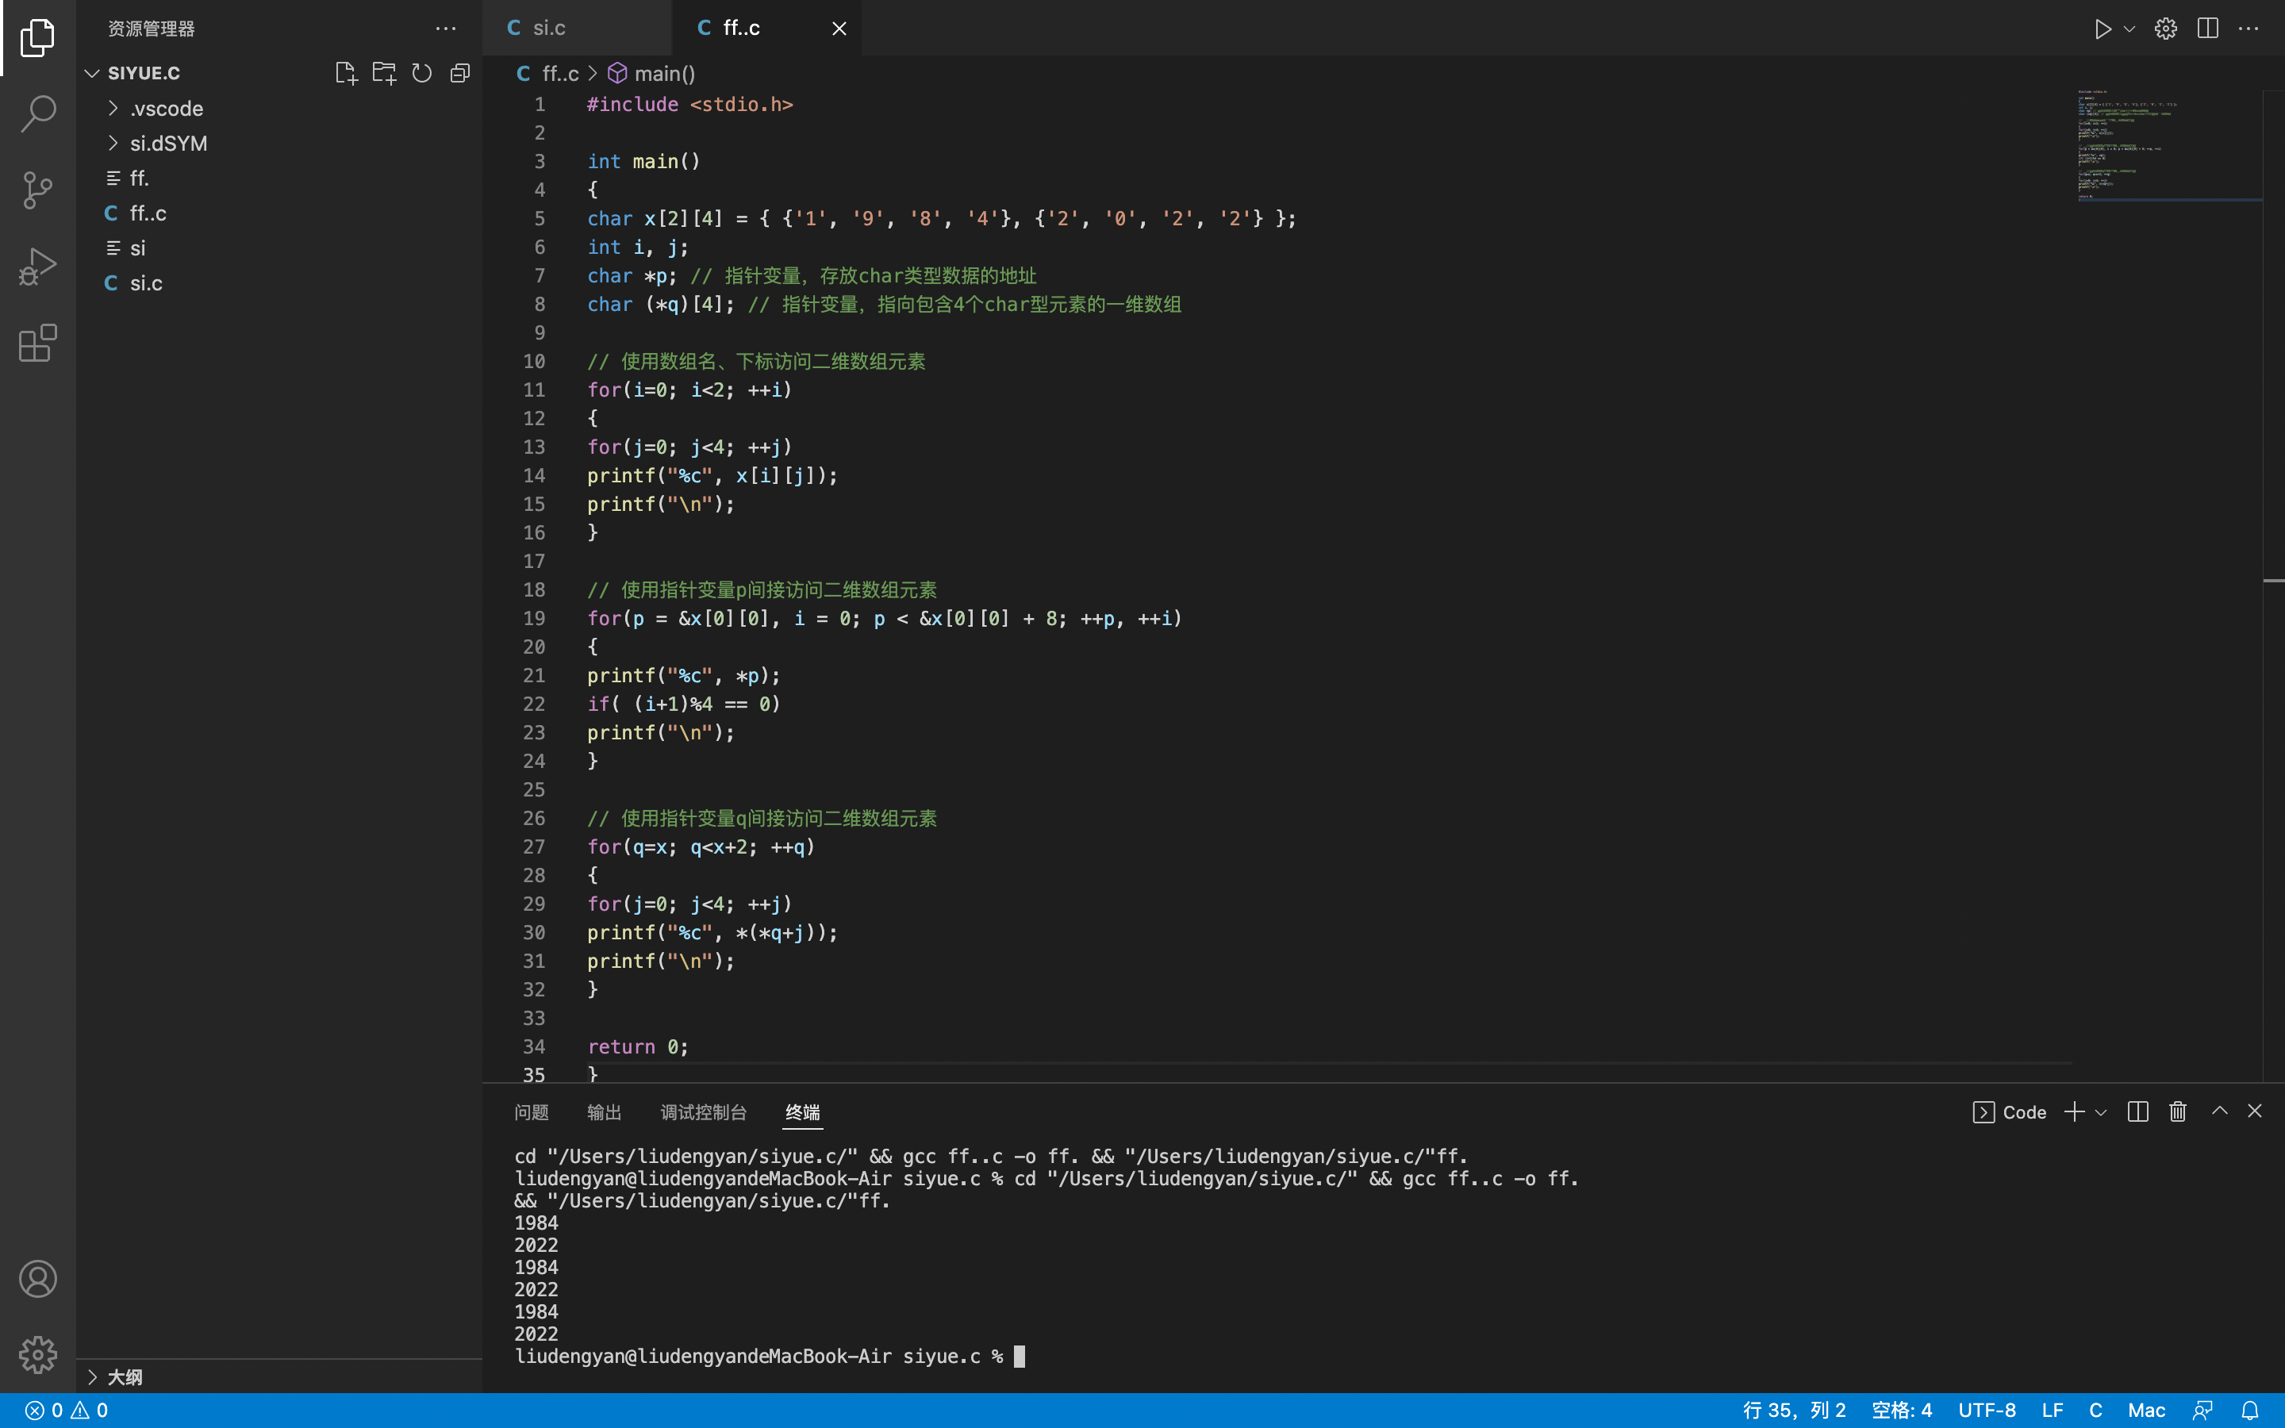Screen dimensions: 2285x1428
Task: Kill terminal with trash icon
Action: [2177, 1111]
